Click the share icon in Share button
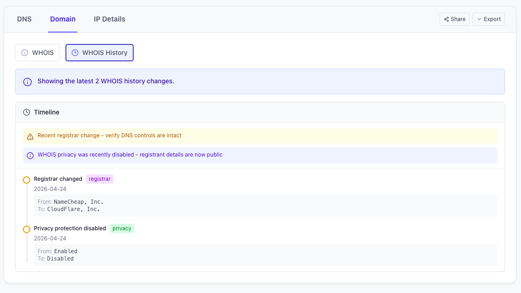Image resolution: width=521 pixels, height=293 pixels. point(446,19)
